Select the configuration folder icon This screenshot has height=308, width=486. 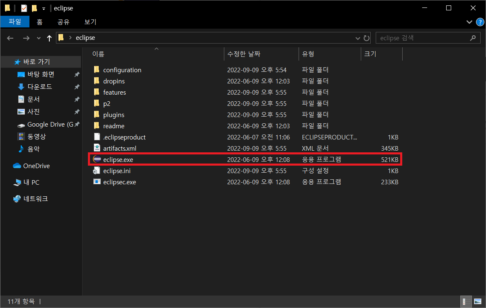(97, 69)
